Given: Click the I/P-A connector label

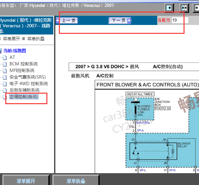Looking at the screenshot, I should click(x=140, y=130).
